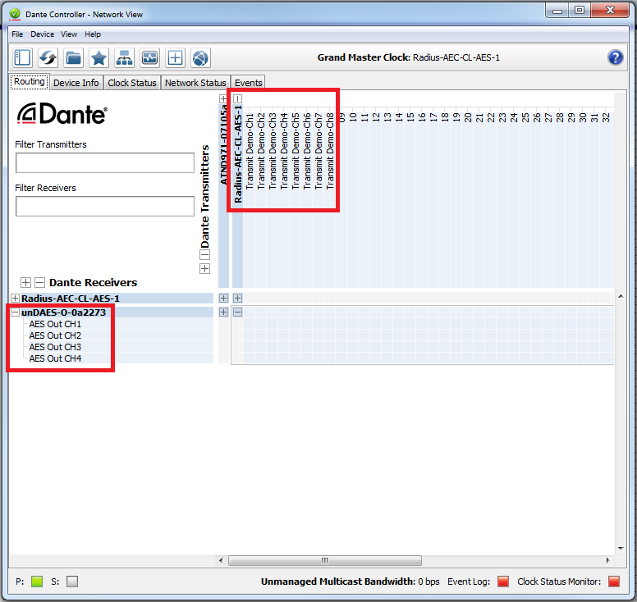This screenshot has height=602, width=637.
Task: Open the View menu
Action: pyautogui.click(x=69, y=34)
